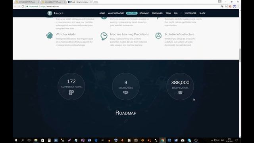The image size is (254, 143).
Task: Click the 388,000 Daily Events counter
Action: click(x=180, y=87)
